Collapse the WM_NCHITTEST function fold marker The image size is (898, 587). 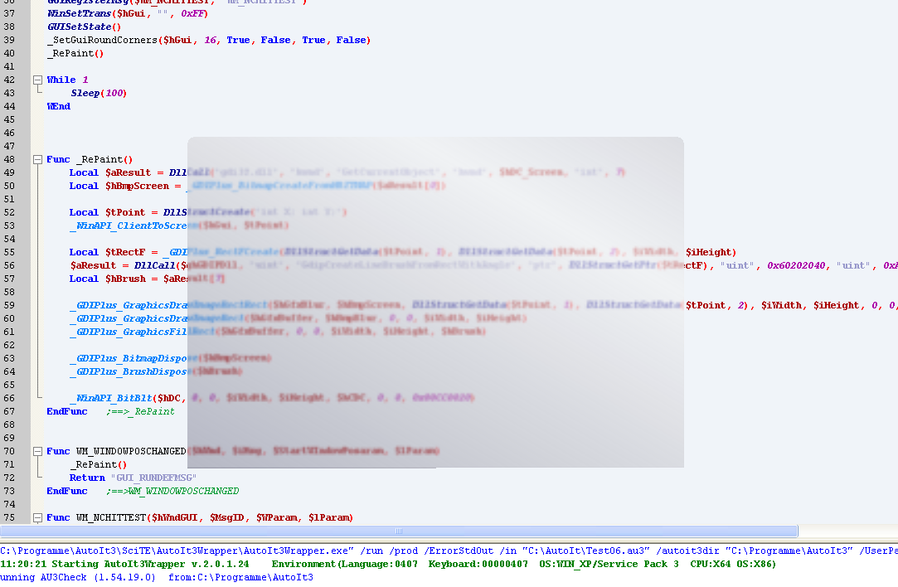[x=37, y=517]
